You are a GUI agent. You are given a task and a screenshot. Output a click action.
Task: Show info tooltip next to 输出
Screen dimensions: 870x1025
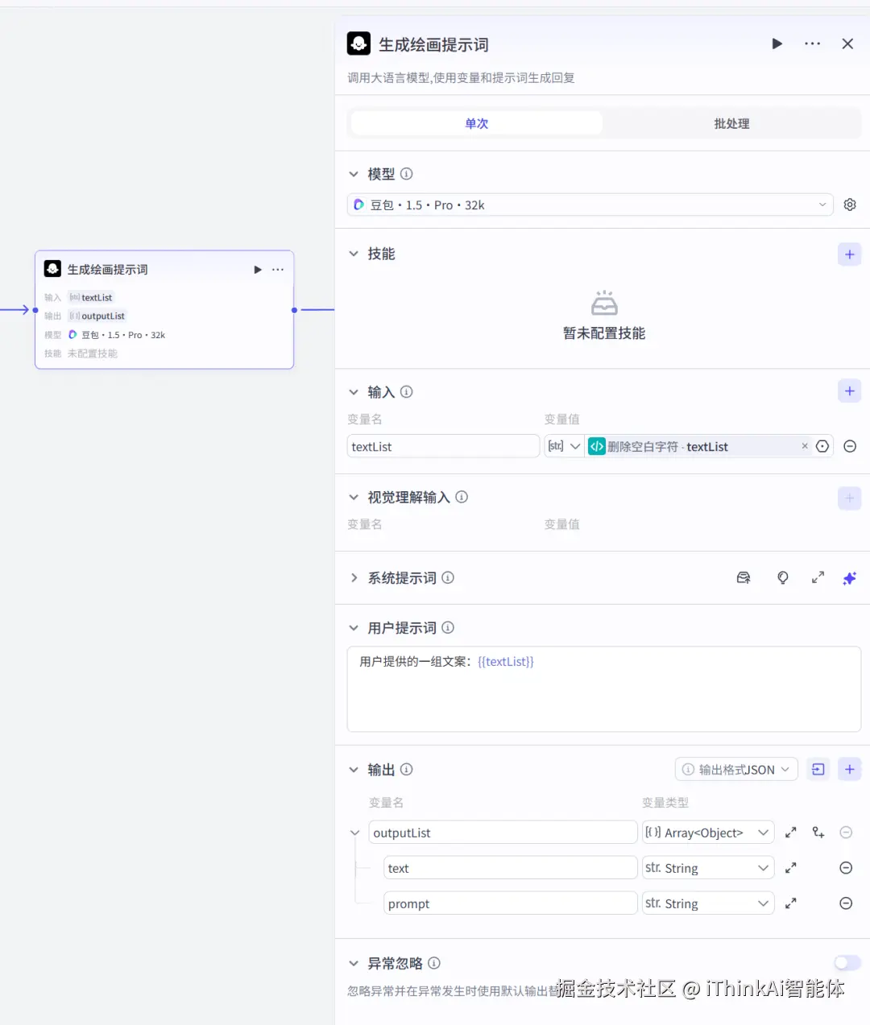407,770
